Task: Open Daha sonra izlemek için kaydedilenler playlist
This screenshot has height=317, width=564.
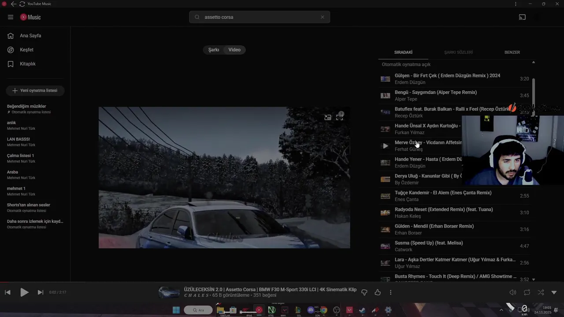Action: [x=35, y=224]
